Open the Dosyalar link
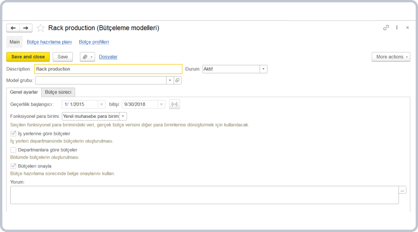 coord(108,57)
